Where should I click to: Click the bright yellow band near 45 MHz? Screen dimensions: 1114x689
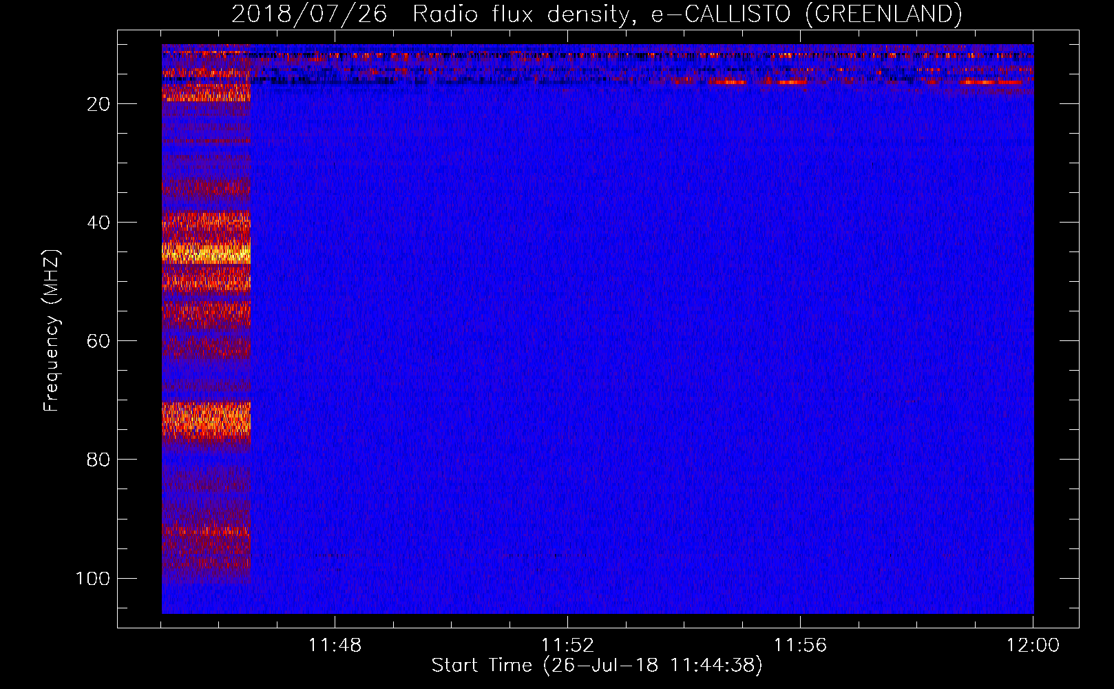[206, 252]
